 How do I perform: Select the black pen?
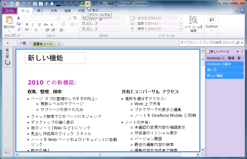(58, 4)
